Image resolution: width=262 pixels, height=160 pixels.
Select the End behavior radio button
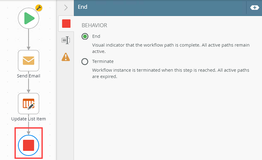pos(85,36)
